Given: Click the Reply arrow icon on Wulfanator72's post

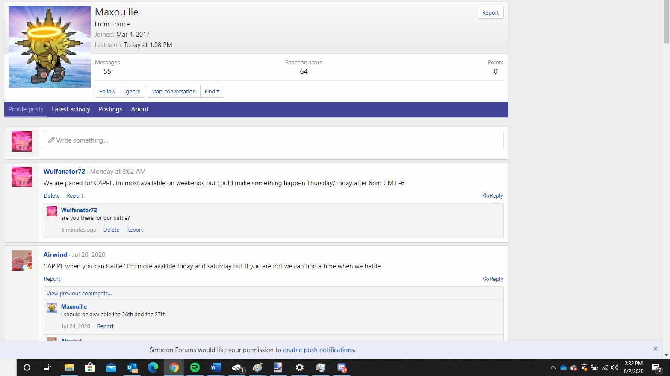Looking at the screenshot, I should pos(485,195).
